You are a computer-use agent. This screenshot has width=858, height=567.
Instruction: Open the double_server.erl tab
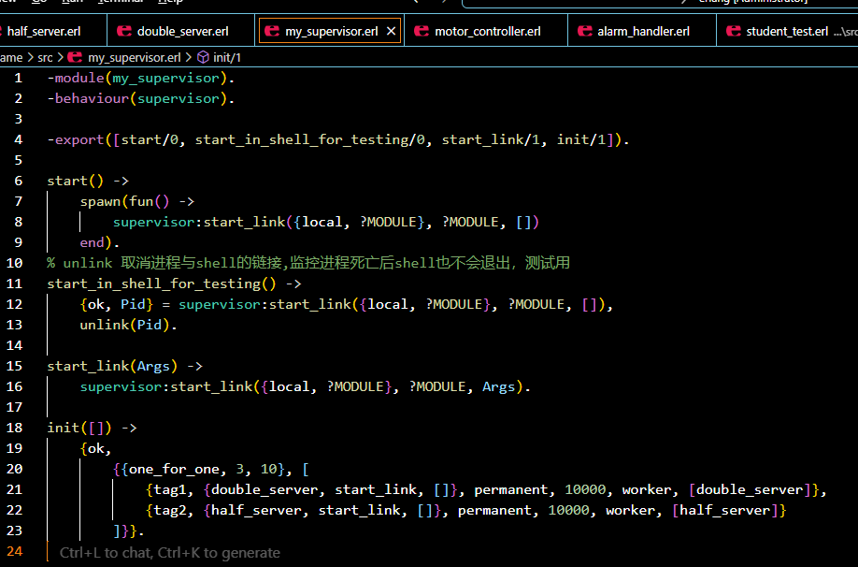[x=183, y=31]
